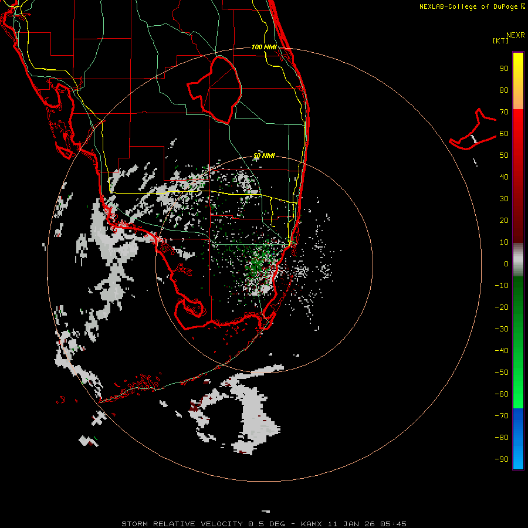Click the 30 knot value on the scale
Image resolution: width=528 pixels, height=528 pixels.
pos(504,199)
